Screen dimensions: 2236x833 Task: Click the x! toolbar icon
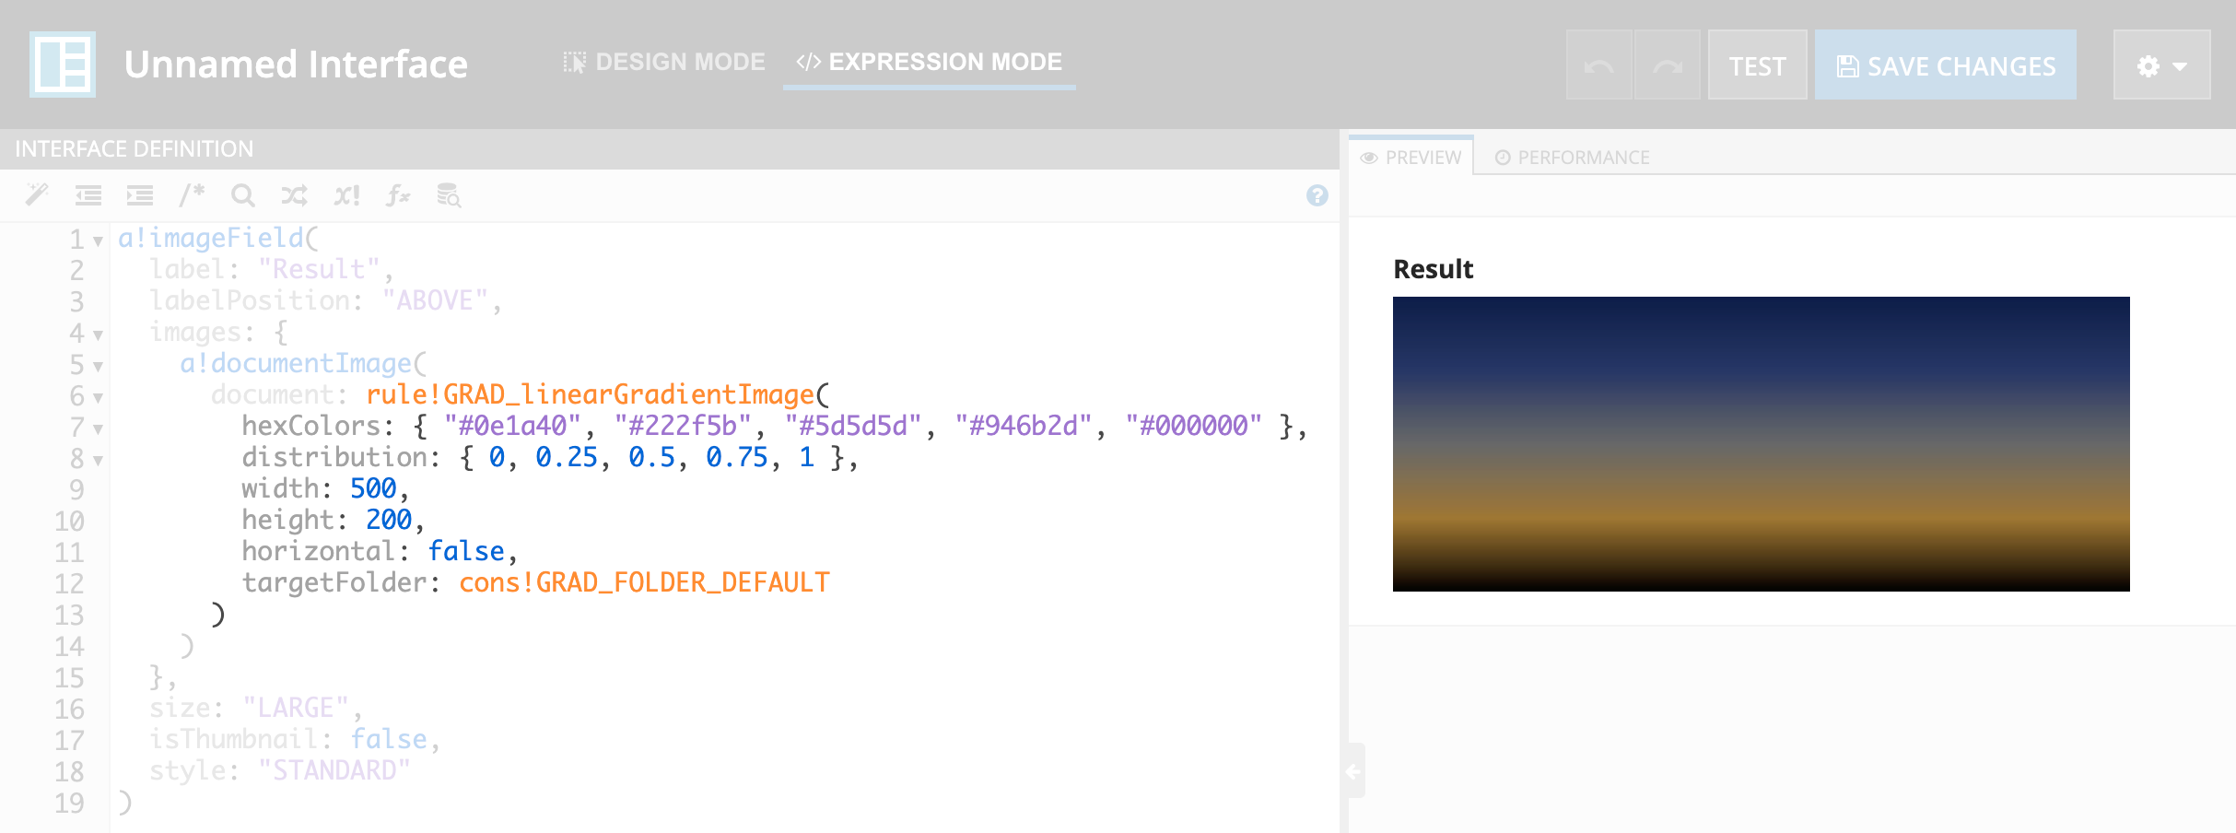346,195
